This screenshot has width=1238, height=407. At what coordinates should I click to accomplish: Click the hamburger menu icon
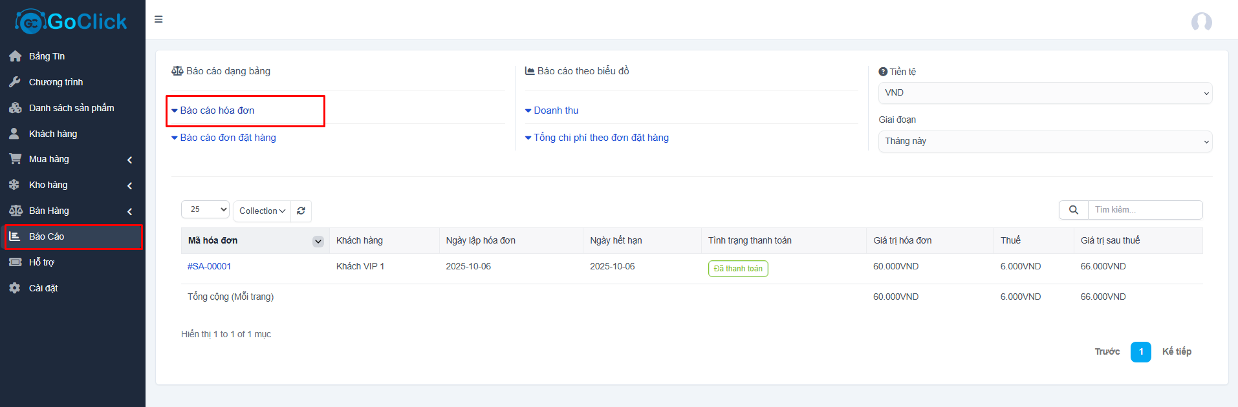coord(158,19)
